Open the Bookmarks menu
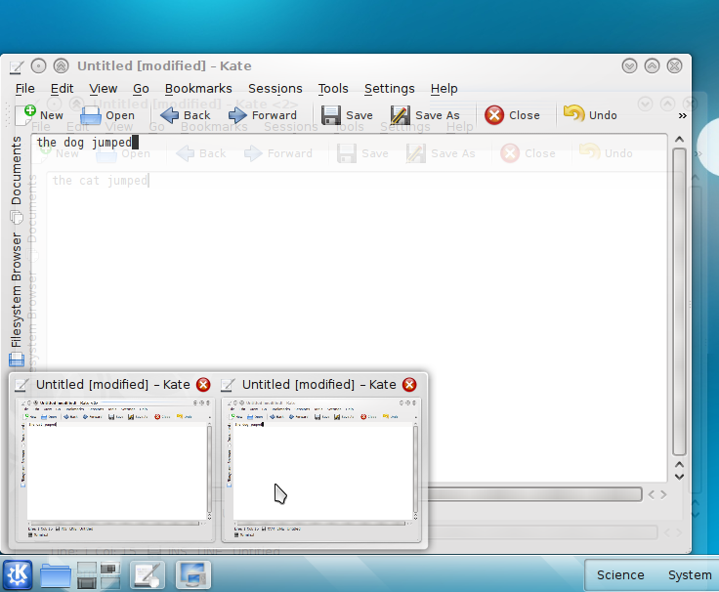The image size is (719, 592). click(x=198, y=89)
